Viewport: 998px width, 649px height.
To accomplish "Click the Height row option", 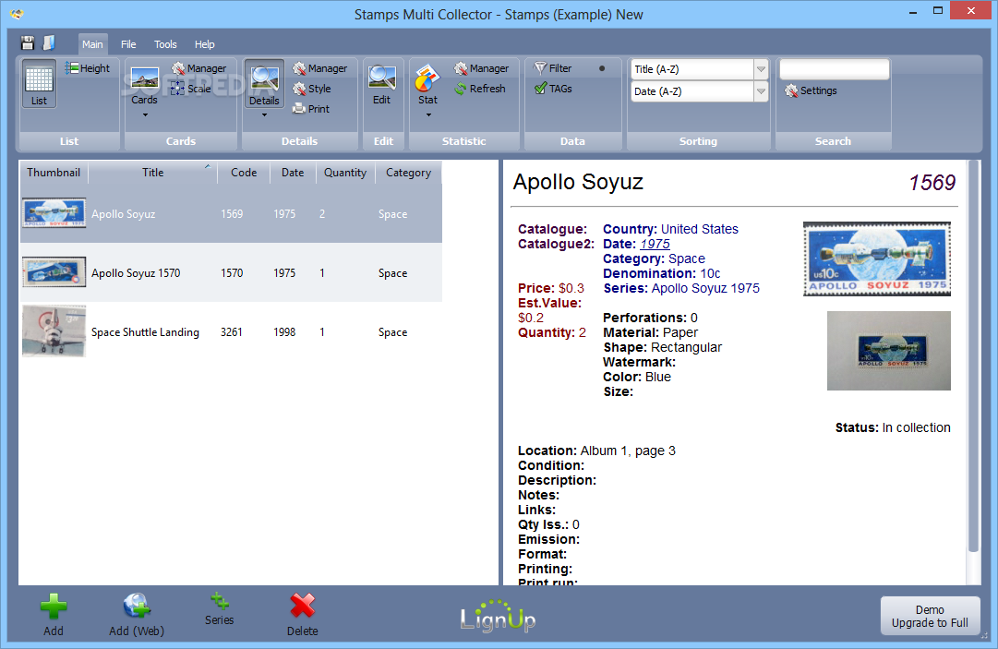I will [87, 68].
